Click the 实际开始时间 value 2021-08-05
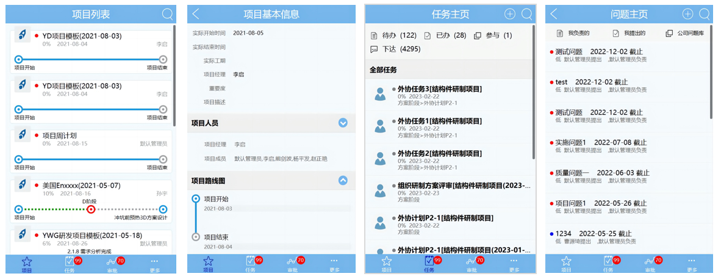The image size is (721, 279). click(248, 33)
